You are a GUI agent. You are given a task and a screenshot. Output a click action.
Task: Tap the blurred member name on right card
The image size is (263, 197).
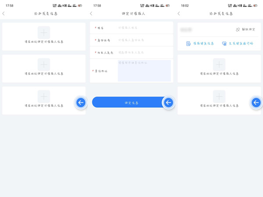click(x=187, y=29)
